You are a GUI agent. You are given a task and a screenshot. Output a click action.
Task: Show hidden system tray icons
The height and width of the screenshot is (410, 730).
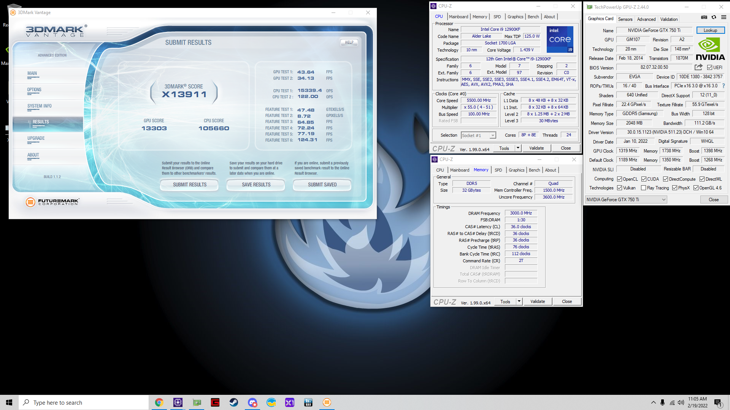653,402
